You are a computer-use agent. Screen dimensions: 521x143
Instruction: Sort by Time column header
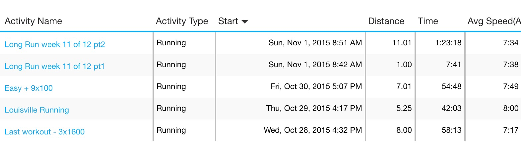(x=428, y=21)
